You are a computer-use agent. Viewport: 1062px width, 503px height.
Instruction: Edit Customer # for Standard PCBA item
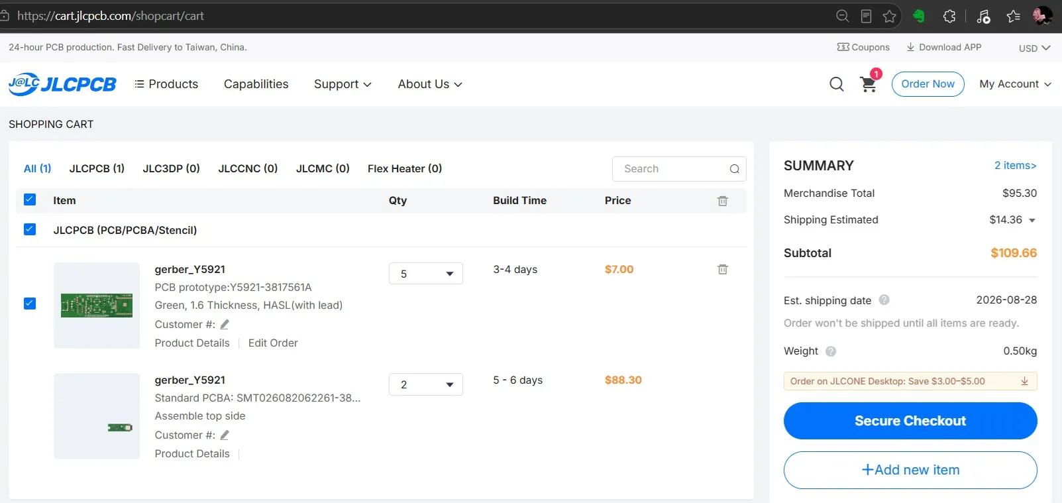click(225, 435)
